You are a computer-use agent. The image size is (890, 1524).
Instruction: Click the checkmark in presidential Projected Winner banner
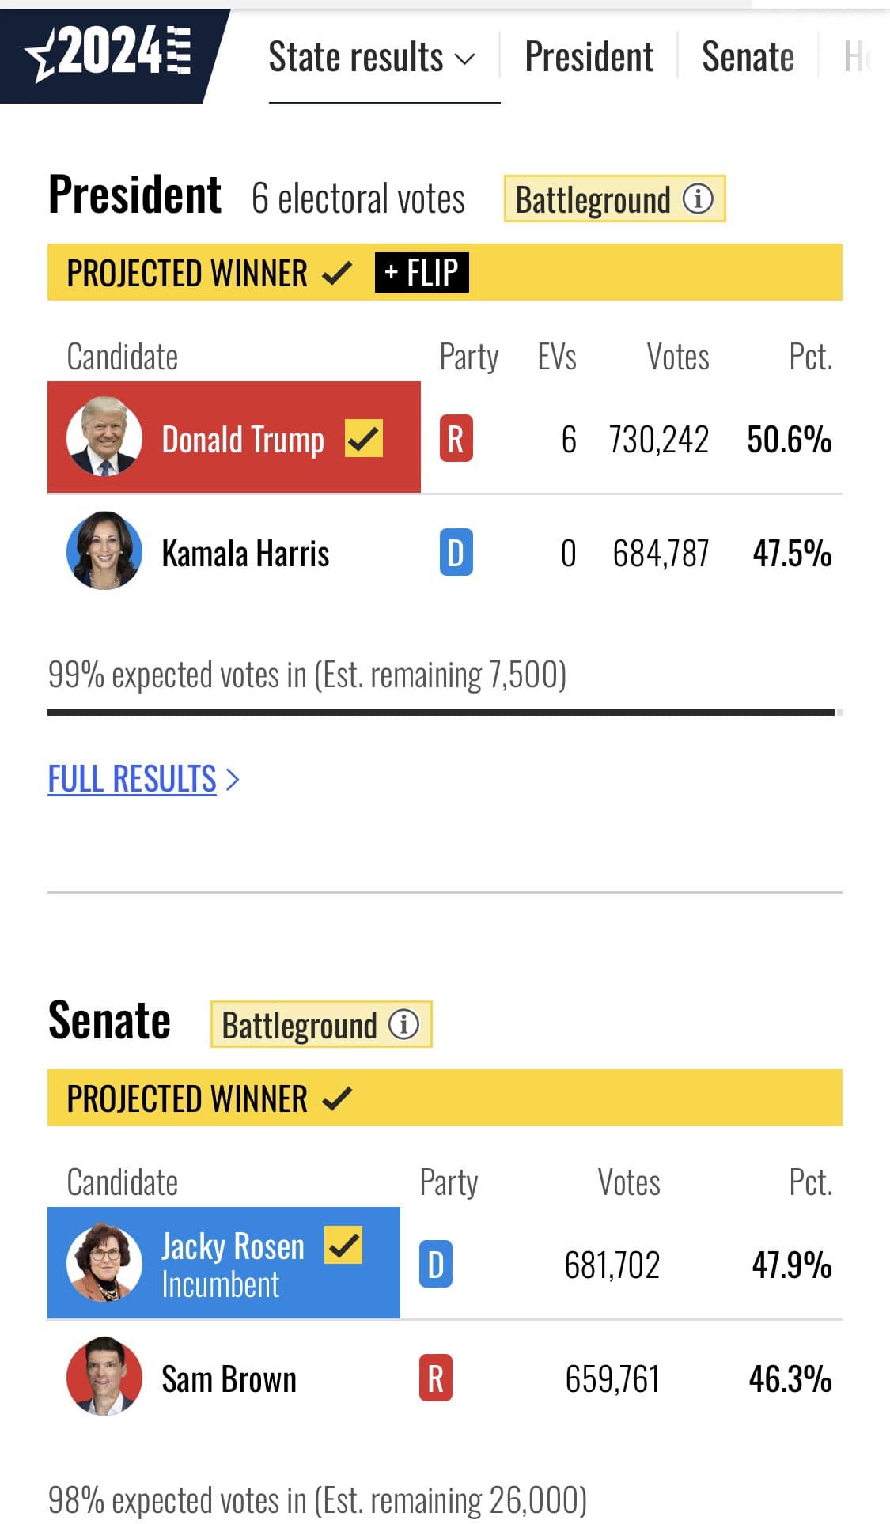tap(337, 274)
